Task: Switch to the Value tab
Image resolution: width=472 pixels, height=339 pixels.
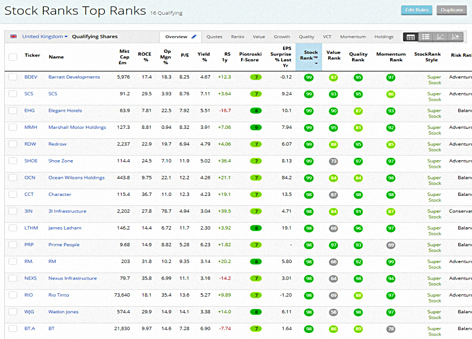Action: tap(259, 37)
